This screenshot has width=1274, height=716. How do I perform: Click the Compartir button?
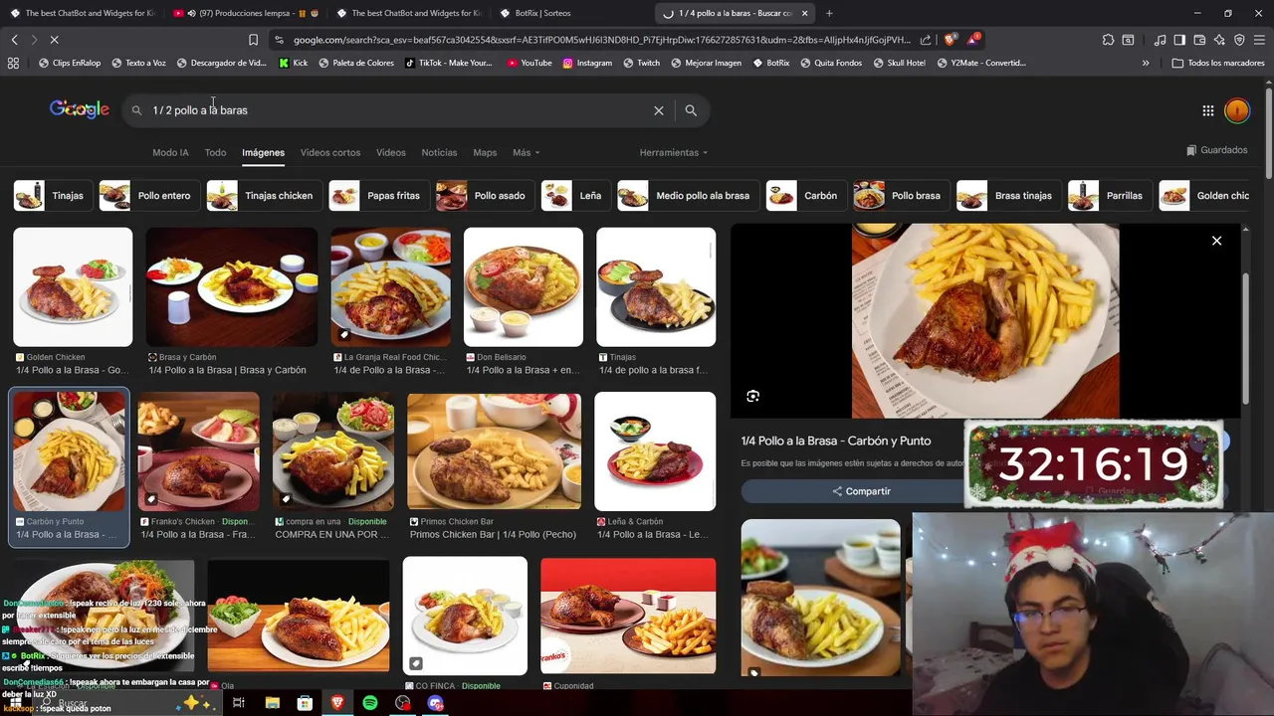click(861, 491)
